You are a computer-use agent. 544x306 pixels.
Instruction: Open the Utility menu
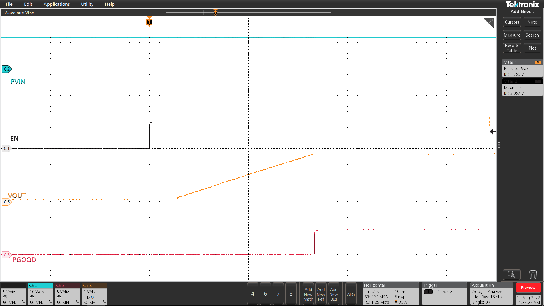tap(87, 4)
